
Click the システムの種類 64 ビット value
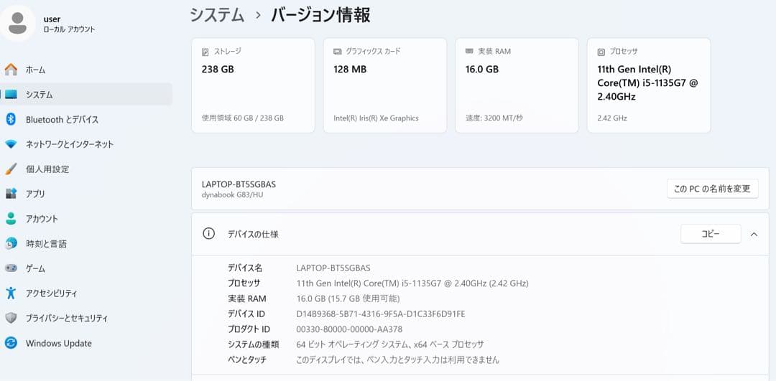click(390, 344)
